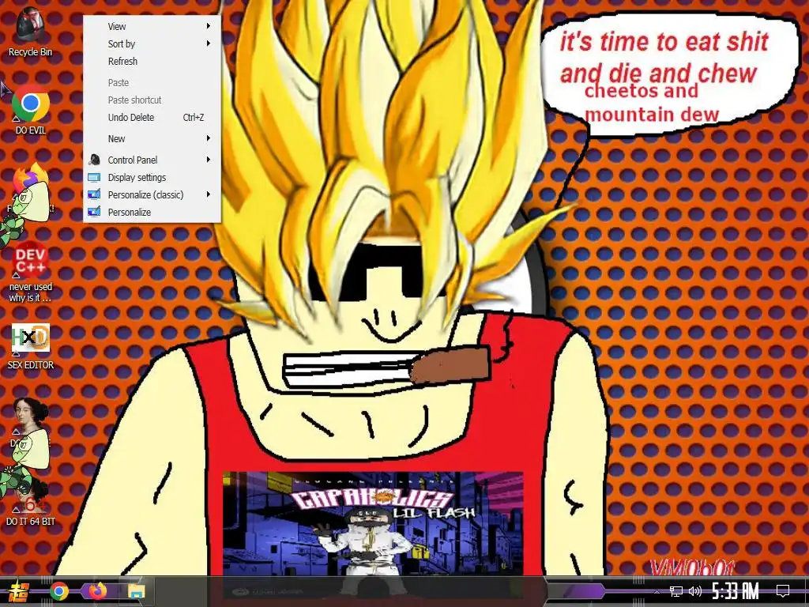The image size is (809, 607).
Task: Choose Undo Delete in the context menu
Action: 152,118
